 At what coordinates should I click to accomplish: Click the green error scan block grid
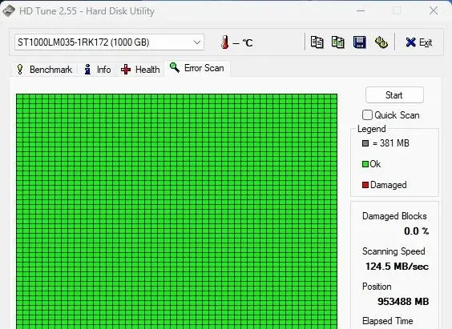coord(176,211)
